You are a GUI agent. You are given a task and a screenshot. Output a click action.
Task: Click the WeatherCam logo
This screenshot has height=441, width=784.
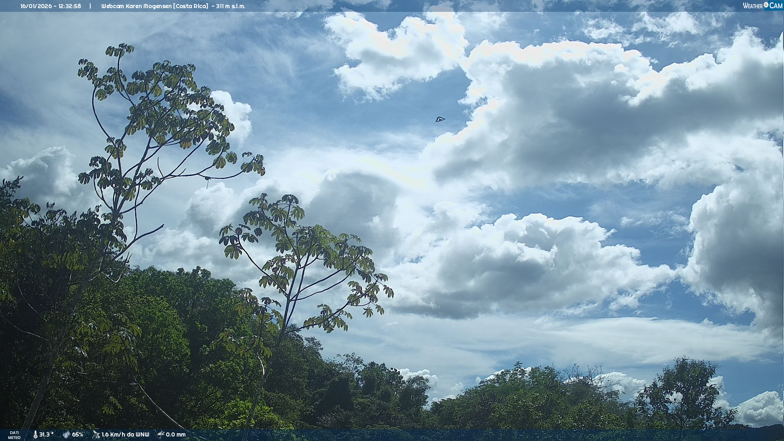coord(762,6)
